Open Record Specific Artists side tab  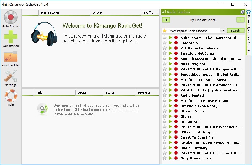click(x=248, y=33)
